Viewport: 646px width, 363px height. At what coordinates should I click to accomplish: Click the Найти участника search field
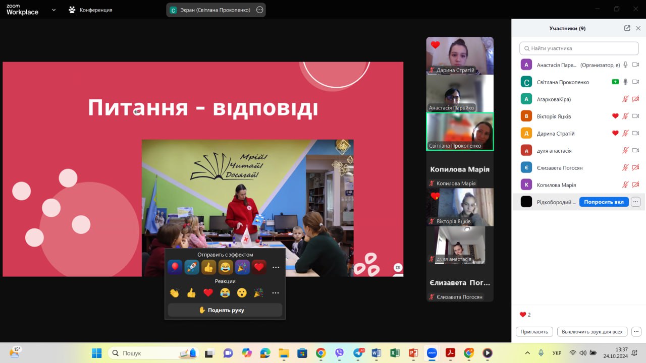click(x=579, y=48)
